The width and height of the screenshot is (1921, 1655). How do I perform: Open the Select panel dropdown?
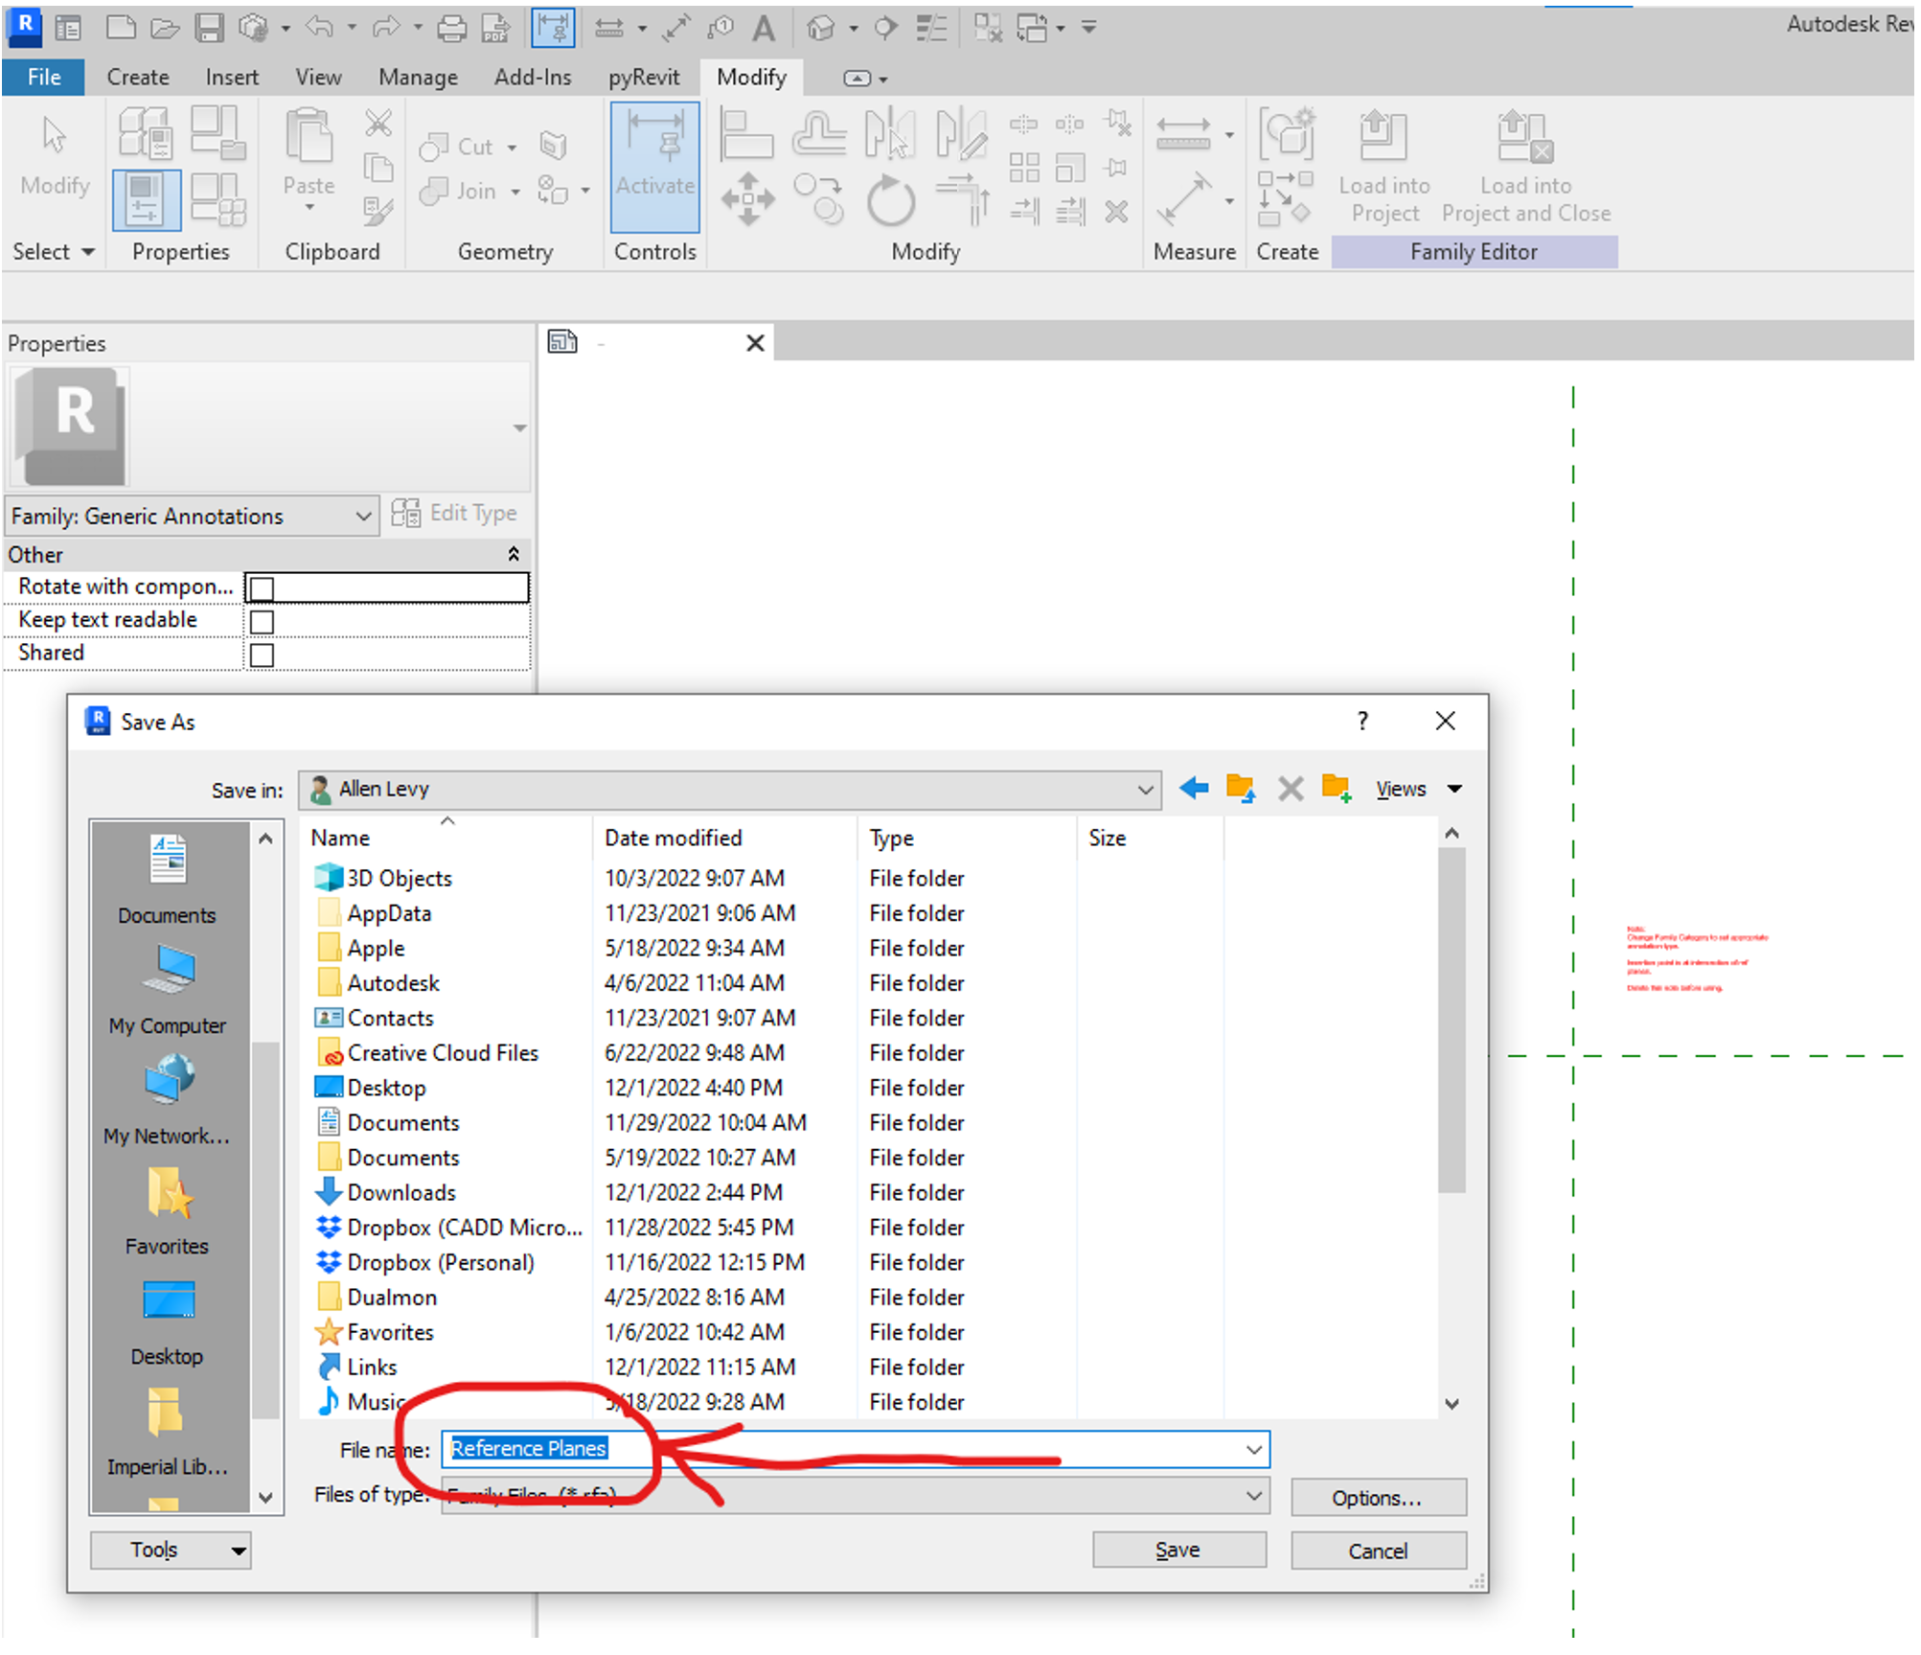pyautogui.click(x=53, y=252)
